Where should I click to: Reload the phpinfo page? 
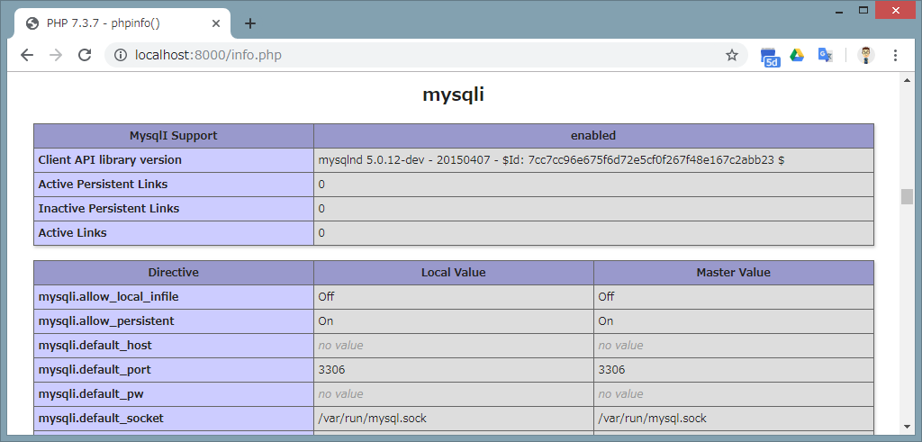[x=85, y=55]
